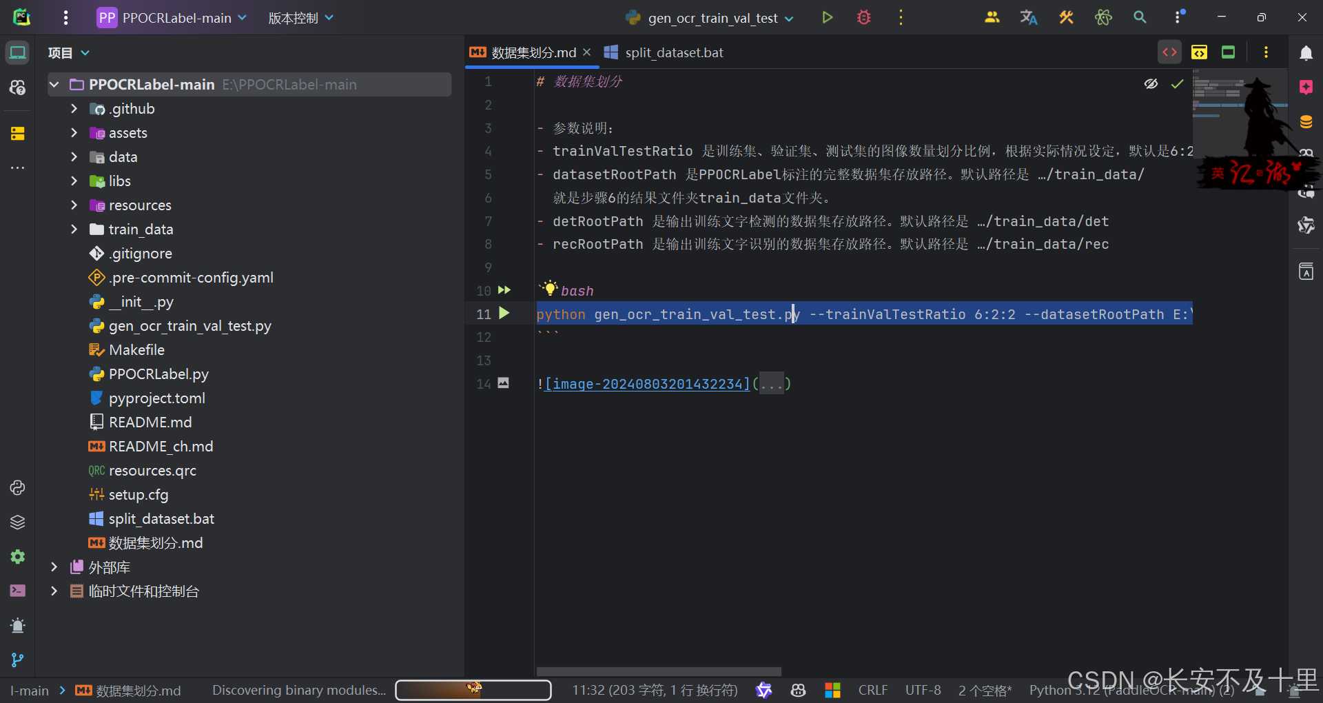The width and height of the screenshot is (1323, 703).
Task: Open the image gutter icon on line 14
Action: click(x=504, y=383)
